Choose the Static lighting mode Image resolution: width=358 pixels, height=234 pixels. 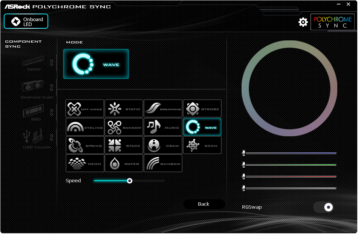pyautogui.click(x=124, y=108)
